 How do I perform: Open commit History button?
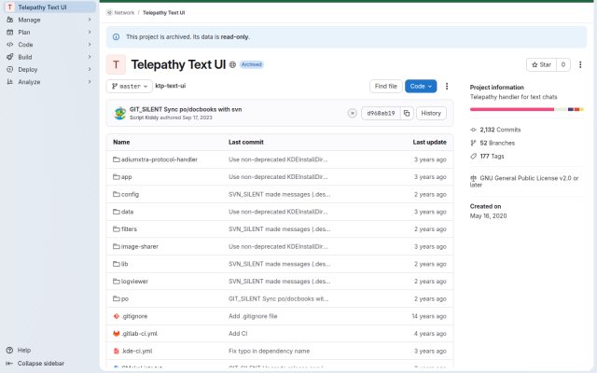tap(431, 114)
